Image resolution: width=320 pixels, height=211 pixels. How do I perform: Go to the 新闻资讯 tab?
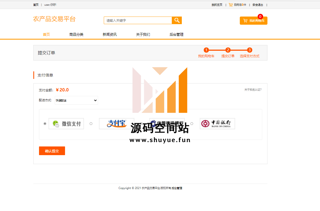point(110,34)
